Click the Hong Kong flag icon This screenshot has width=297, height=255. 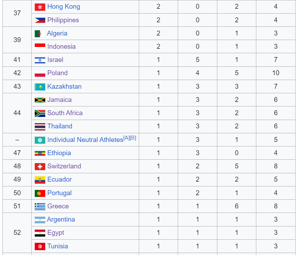tap(40, 7)
